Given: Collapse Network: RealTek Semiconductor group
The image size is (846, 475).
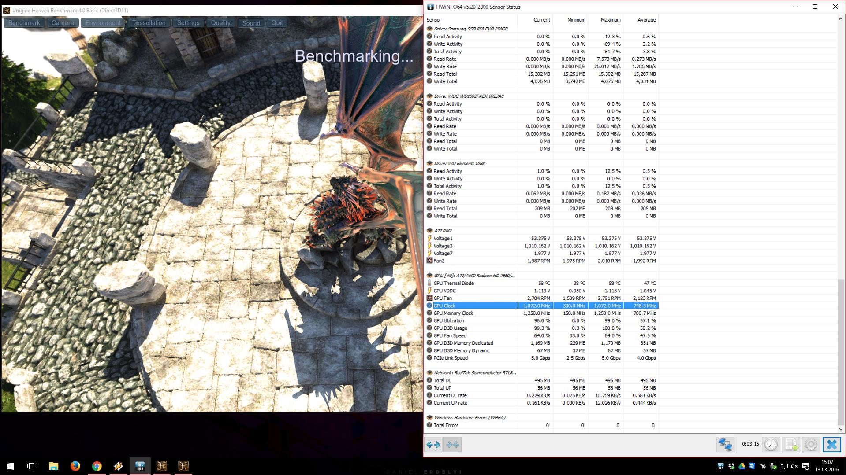Looking at the screenshot, I should (x=429, y=373).
